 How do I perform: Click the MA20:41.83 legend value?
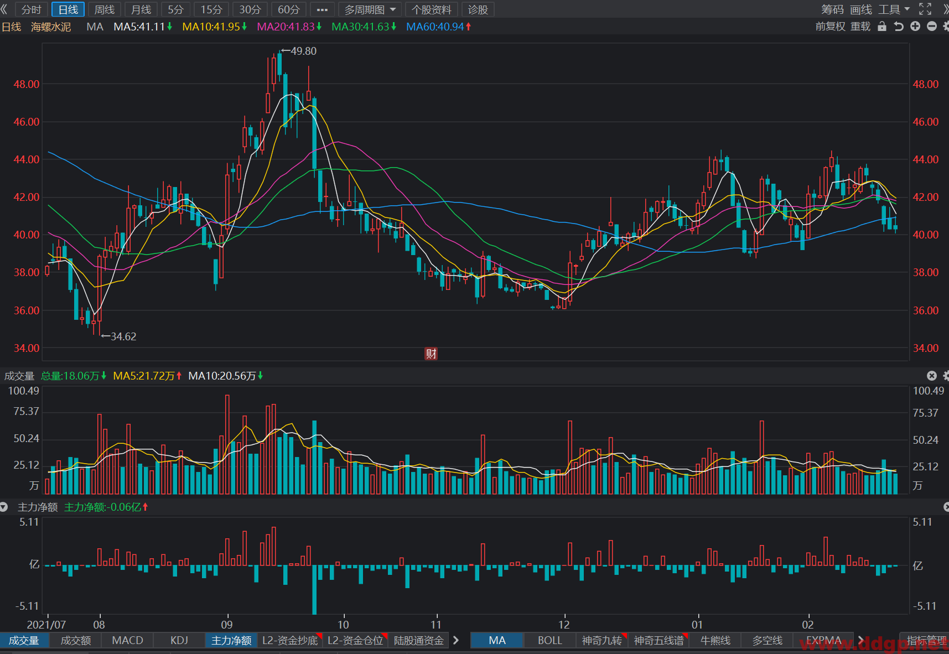[x=289, y=27]
